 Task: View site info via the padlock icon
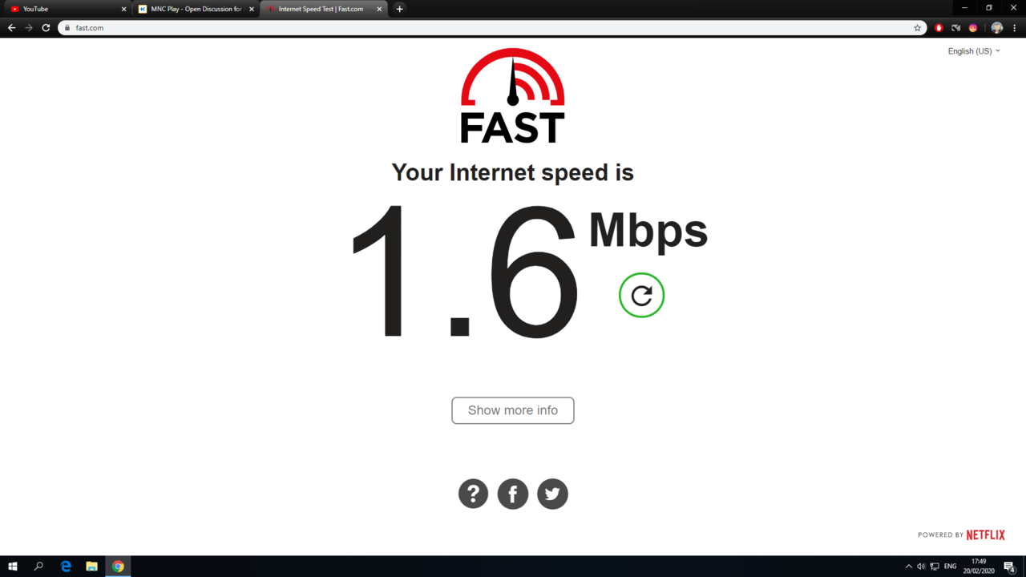tap(67, 28)
